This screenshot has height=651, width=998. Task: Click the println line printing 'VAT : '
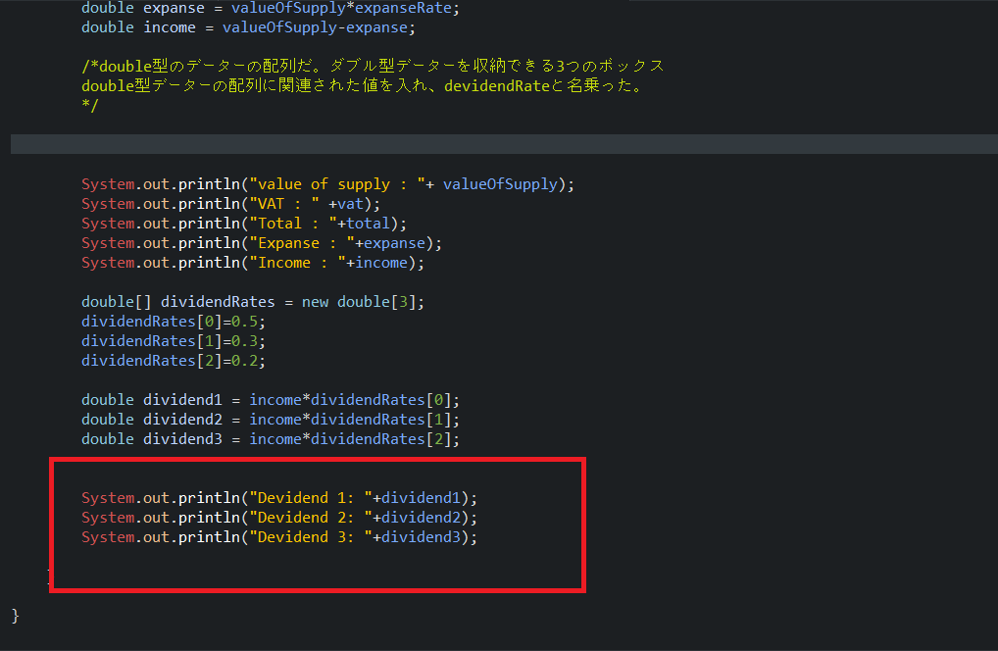coord(230,204)
